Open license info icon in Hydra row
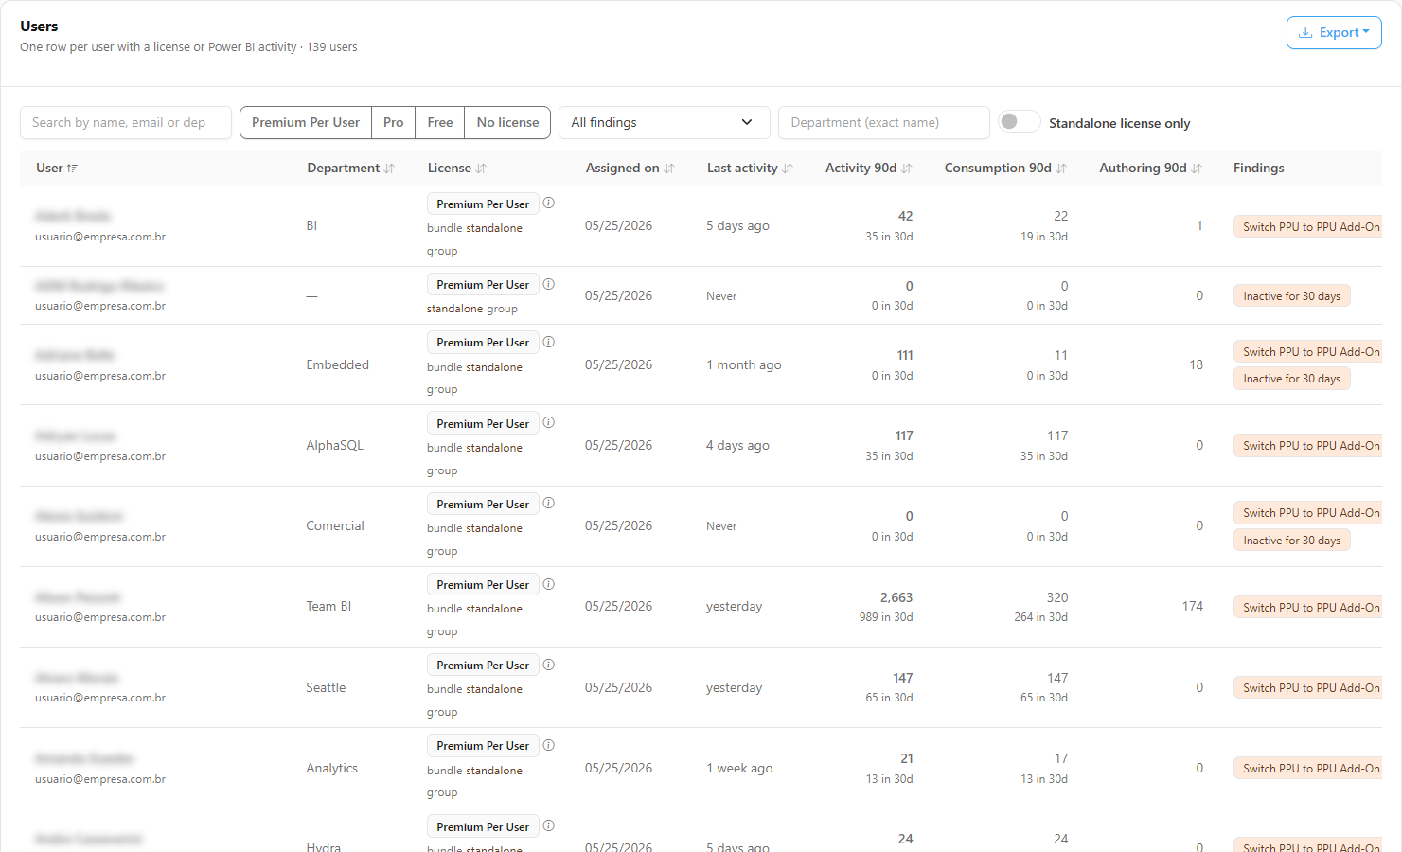Viewport: 1402px width, 852px height. (549, 825)
